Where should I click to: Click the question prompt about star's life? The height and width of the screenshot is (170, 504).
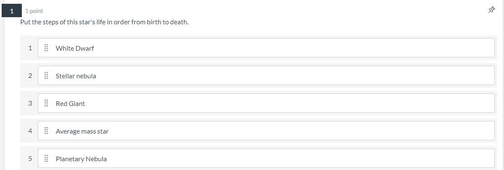(x=104, y=22)
